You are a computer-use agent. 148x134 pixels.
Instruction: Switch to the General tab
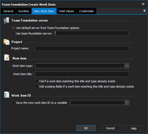(8, 11)
